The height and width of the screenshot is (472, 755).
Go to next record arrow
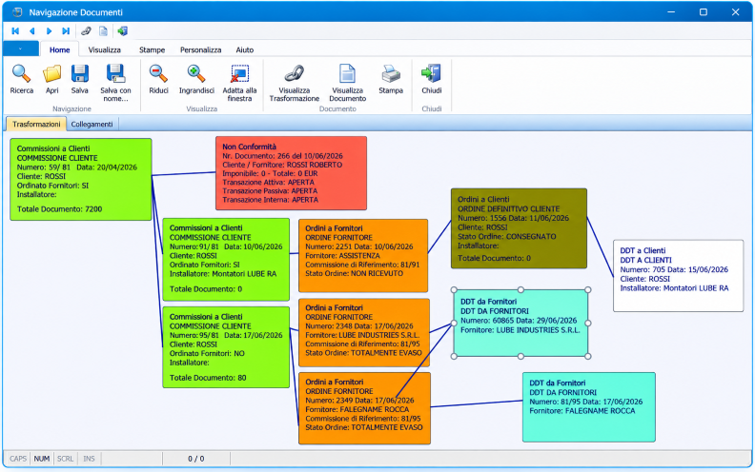pos(50,31)
